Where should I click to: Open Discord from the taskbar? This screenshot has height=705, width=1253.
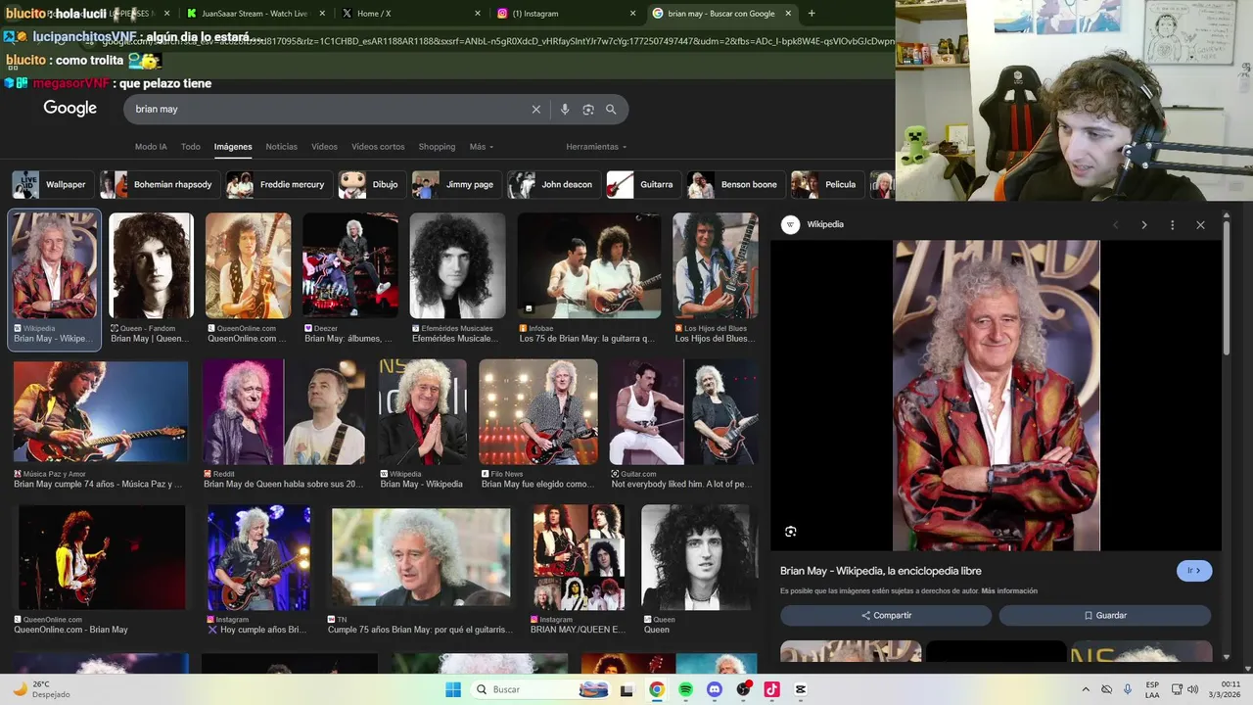[x=714, y=689]
